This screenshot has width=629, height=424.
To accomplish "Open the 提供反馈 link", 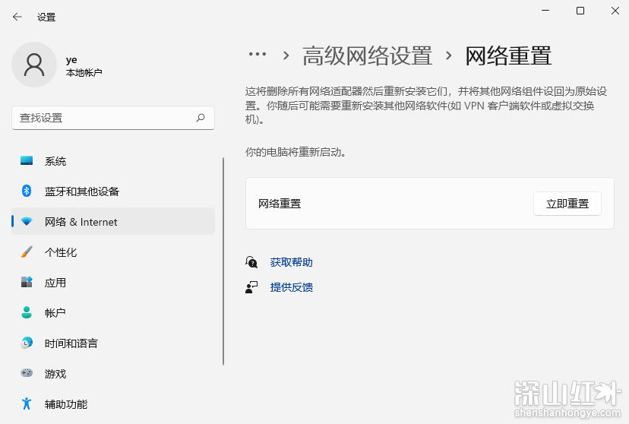I will coord(291,287).
